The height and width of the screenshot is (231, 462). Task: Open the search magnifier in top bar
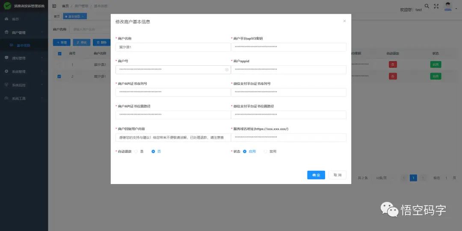(x=426, y=6)
